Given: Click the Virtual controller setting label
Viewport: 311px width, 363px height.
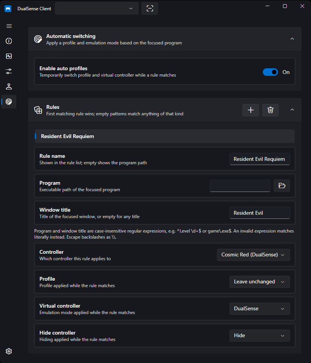Looking at the screenshot, I should (60, 306).
